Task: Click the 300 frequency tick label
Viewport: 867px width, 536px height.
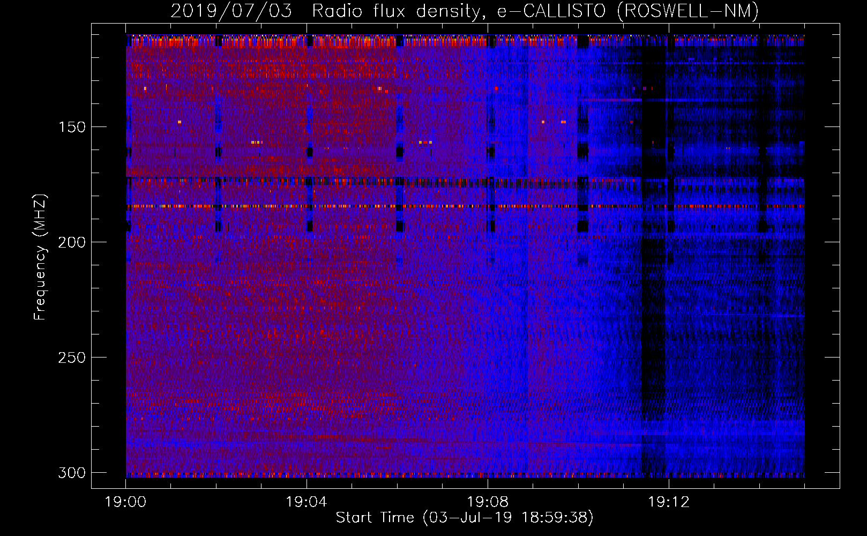Action: [x=72, y=473]
